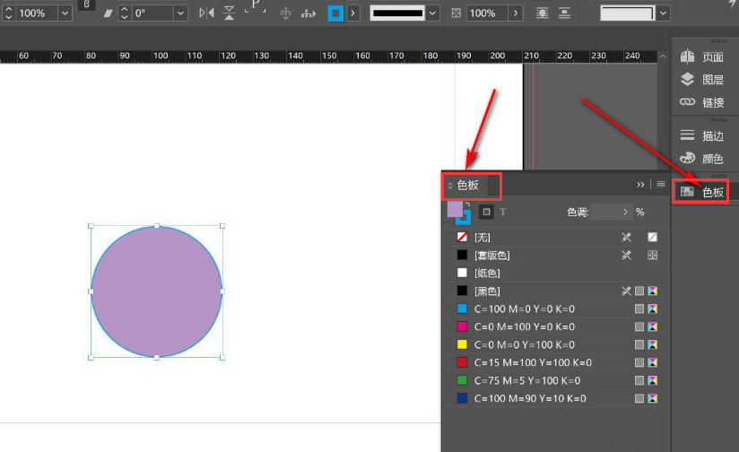Click the 色板 button in right dock
The image size is (739, 452).
tap(701, 192)
